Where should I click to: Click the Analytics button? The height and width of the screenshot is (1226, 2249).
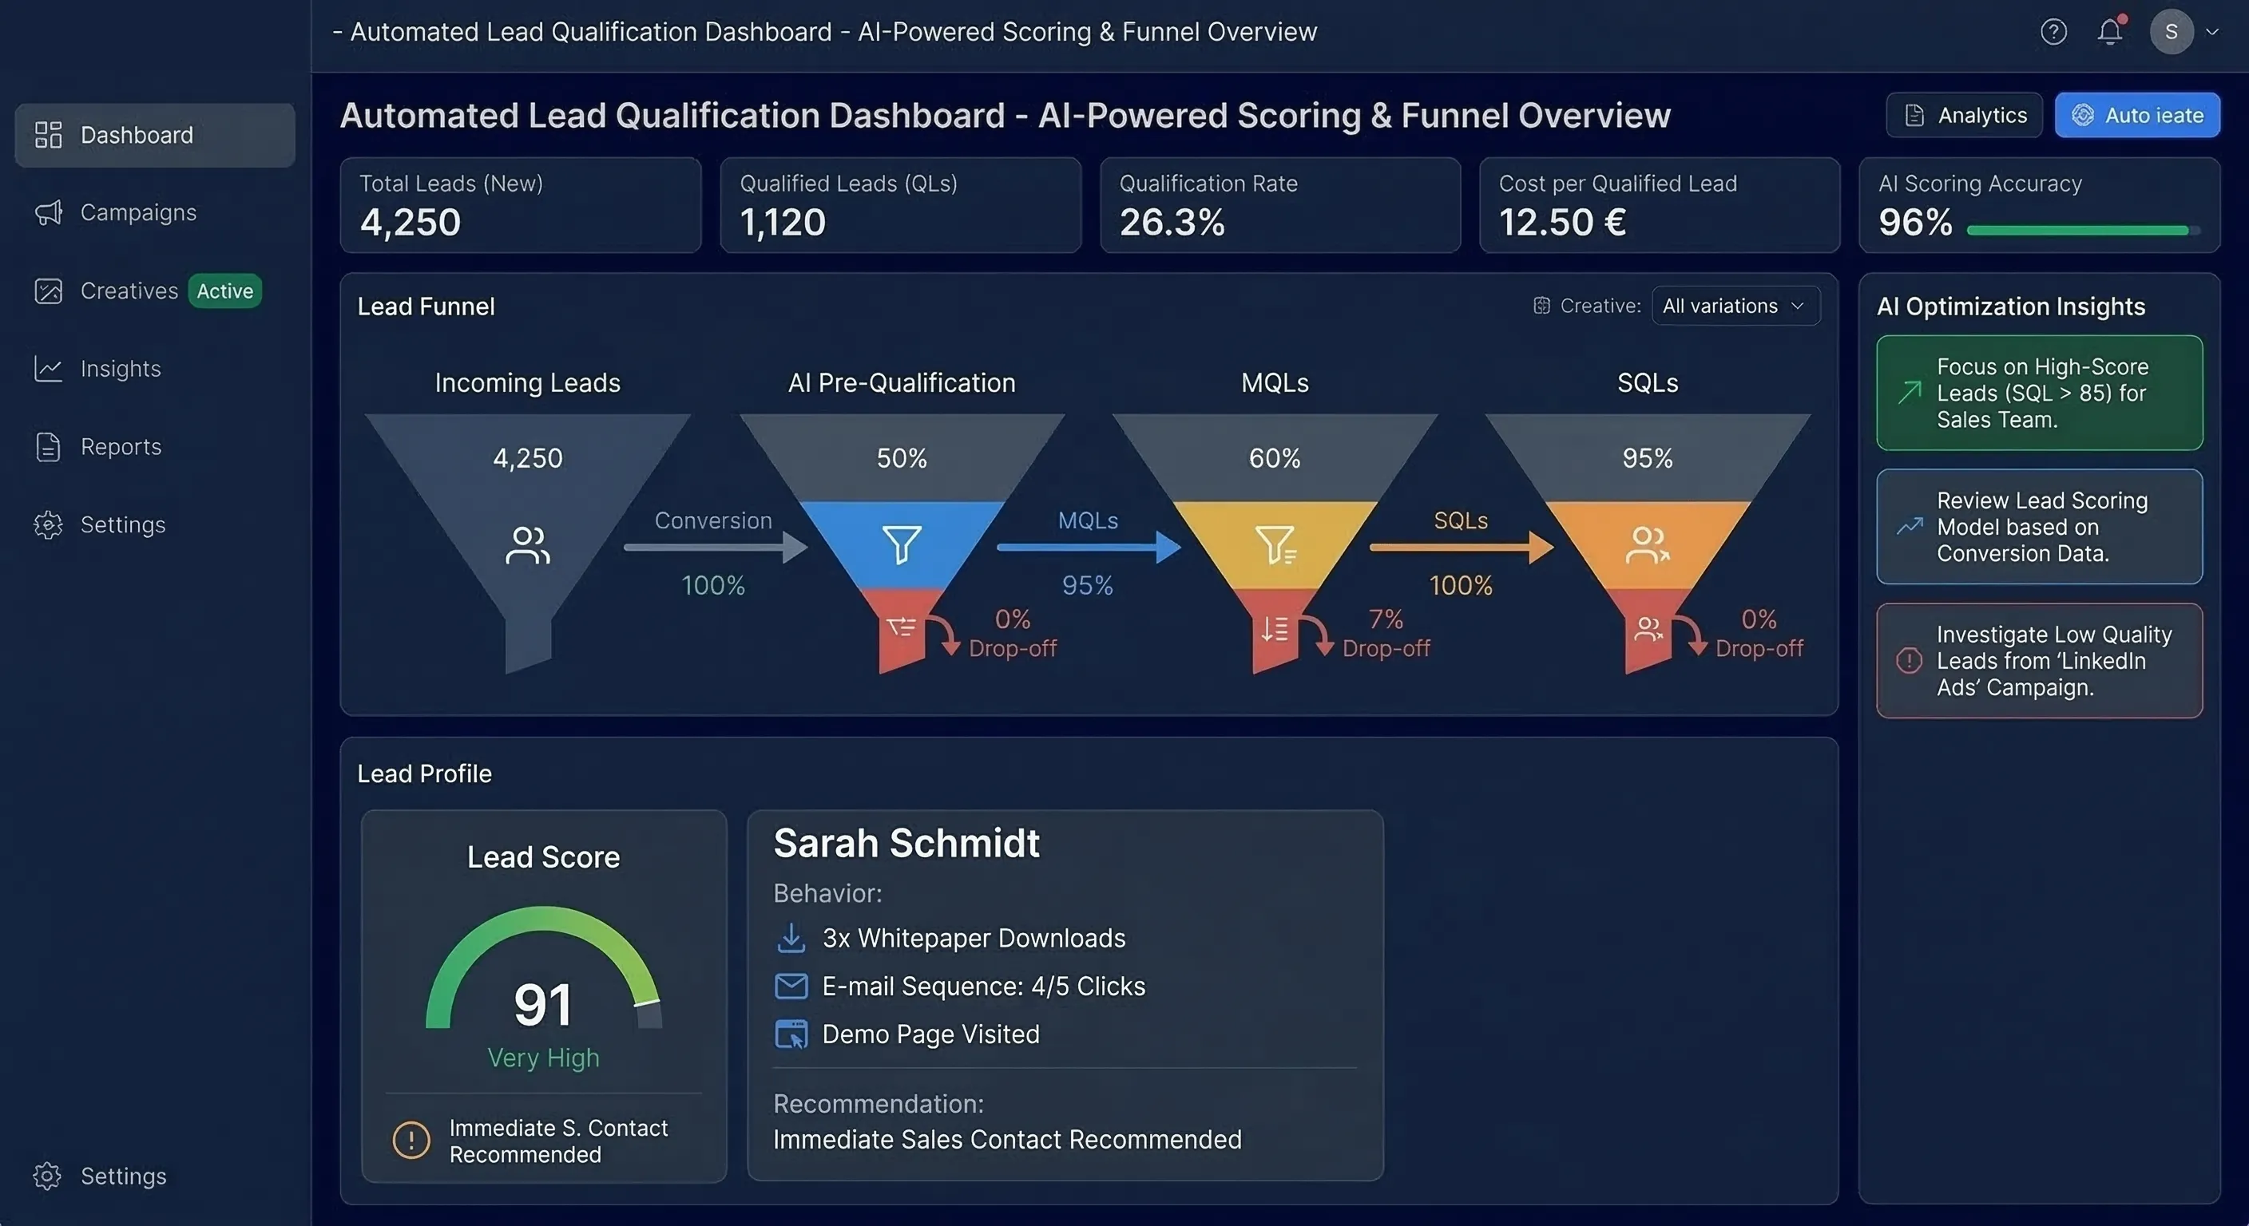1964,114
